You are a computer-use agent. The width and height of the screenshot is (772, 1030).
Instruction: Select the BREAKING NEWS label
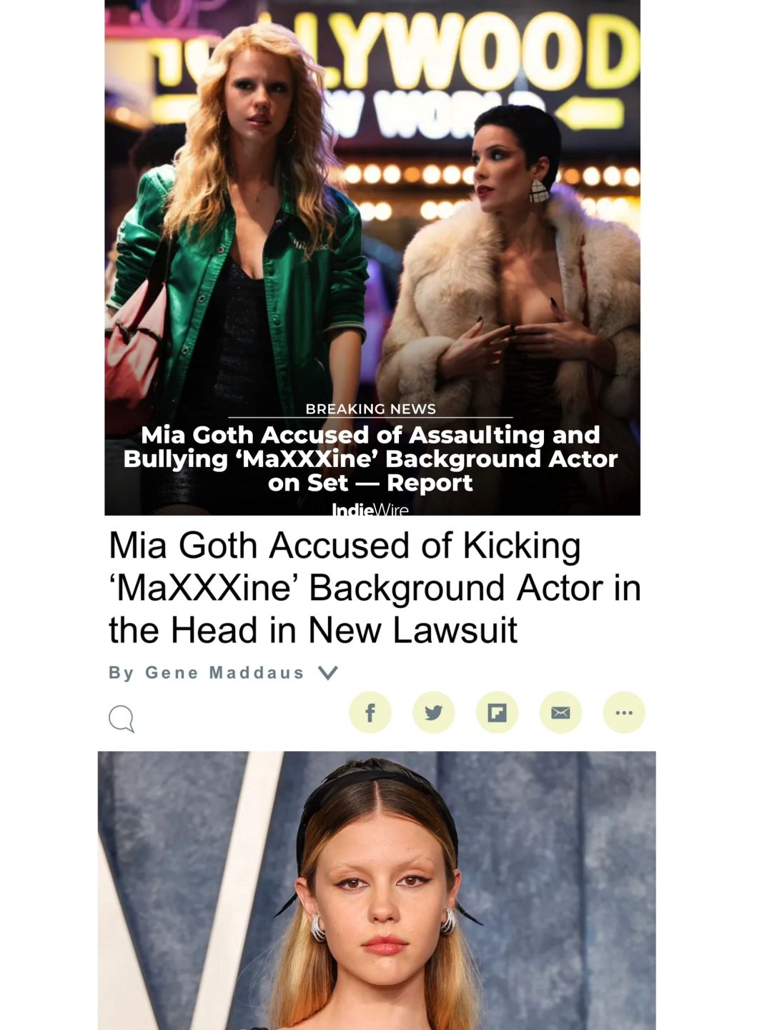370,409
